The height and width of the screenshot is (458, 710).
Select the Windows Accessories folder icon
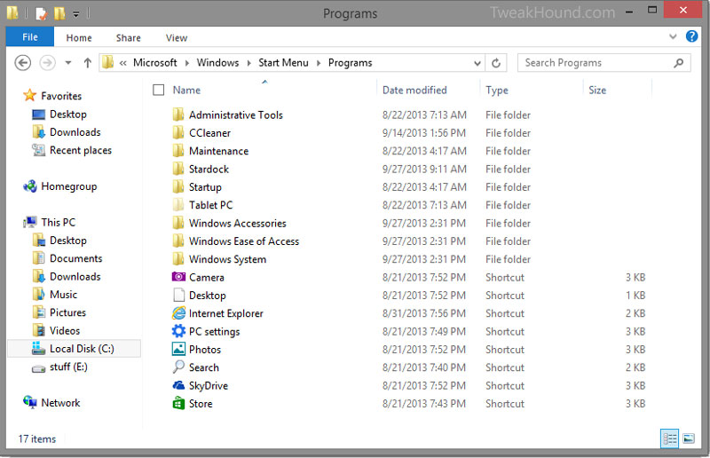(x=178, y=224)
